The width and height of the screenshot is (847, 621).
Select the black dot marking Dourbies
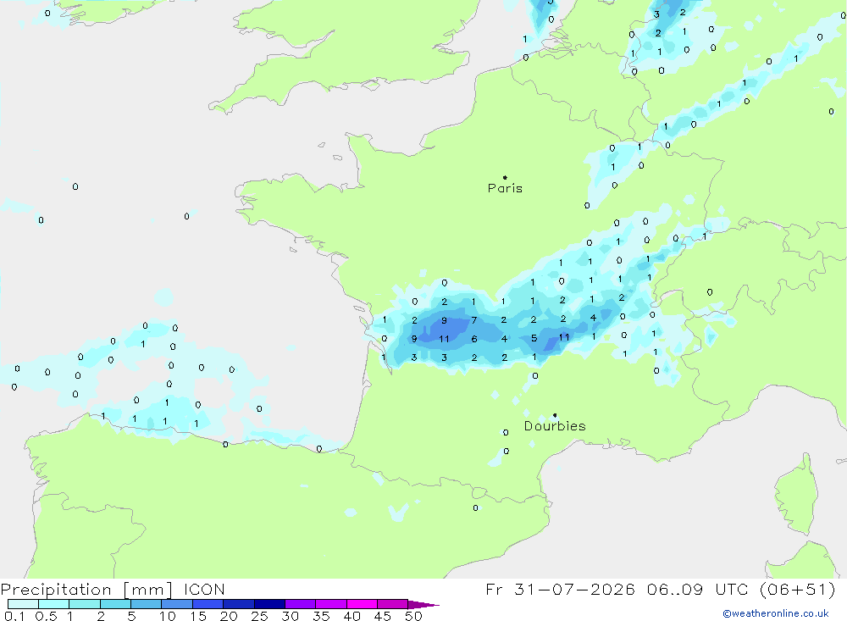(x=555, y=415)
